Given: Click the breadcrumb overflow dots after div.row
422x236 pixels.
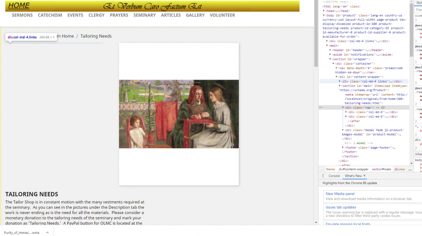Looking at the screenshot, I should coord(410,169).
